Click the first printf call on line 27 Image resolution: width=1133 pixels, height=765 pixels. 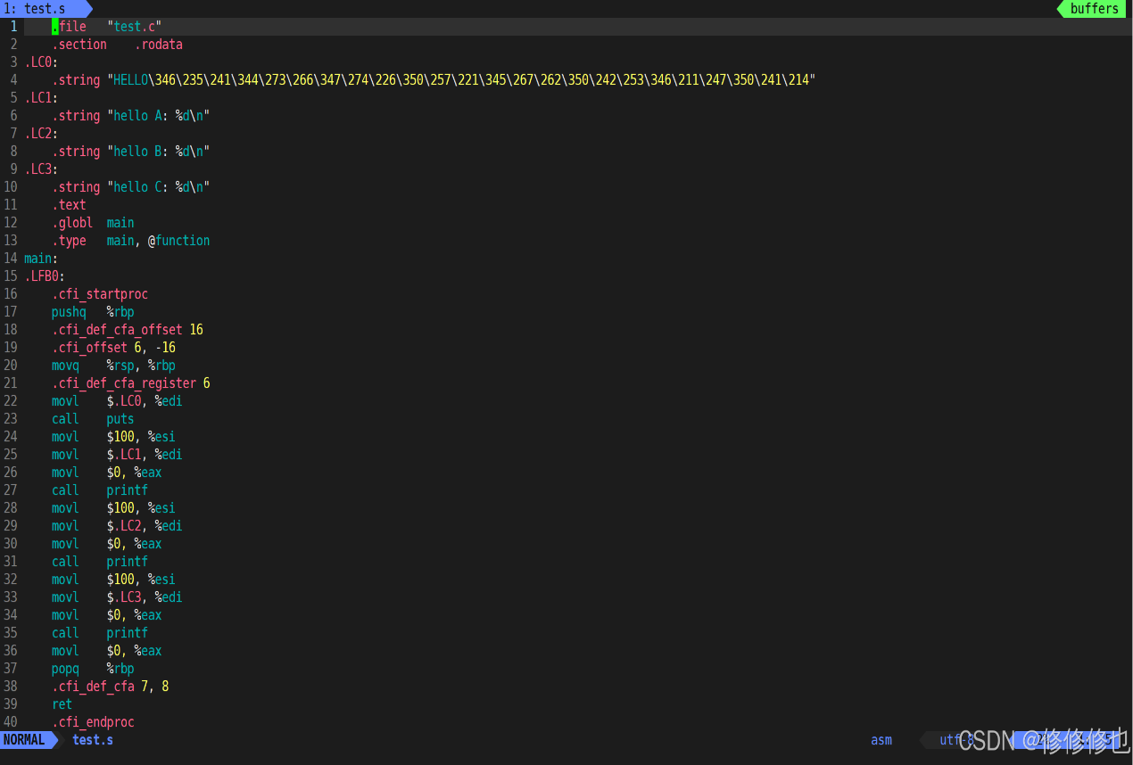click(128, 490)
